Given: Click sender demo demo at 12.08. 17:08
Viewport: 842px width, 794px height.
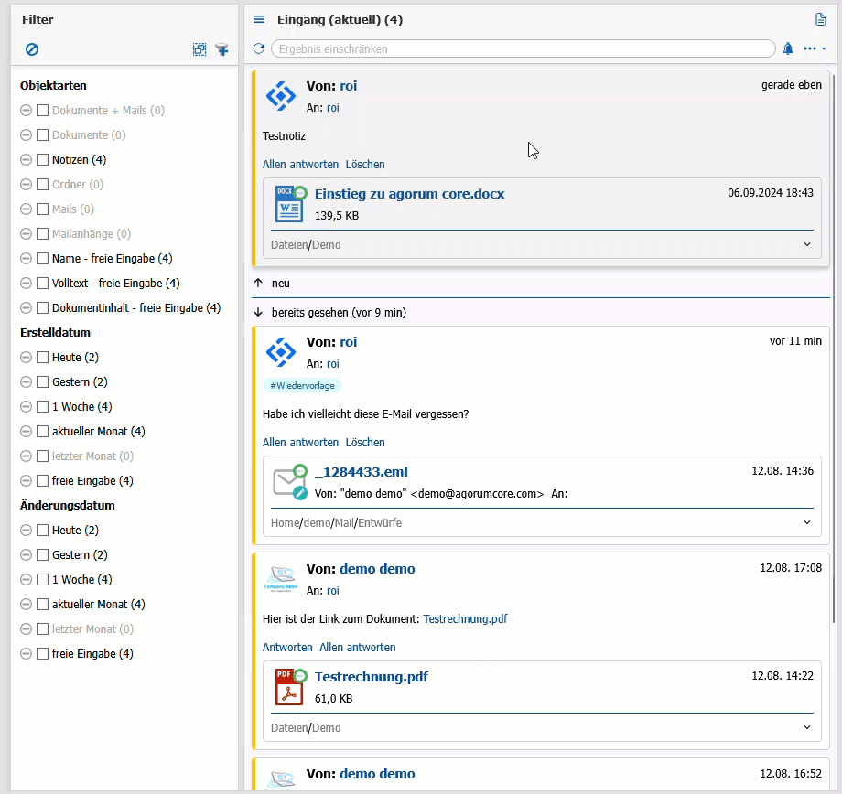Looking at the screenshot, I should (377, 569).
